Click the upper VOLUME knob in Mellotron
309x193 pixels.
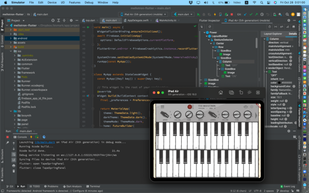click(x=178, y=114)
